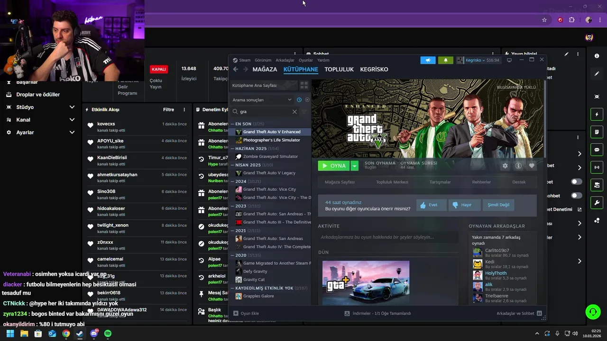This screenshot has width=607, height=341.
Task: Open Discord from Windows taskbar
Action: point(94,333)
